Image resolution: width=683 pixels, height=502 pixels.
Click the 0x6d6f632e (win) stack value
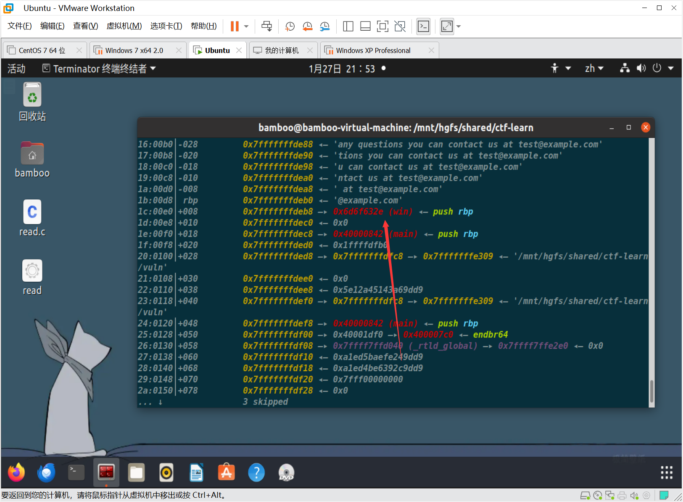tap(373, 211)
